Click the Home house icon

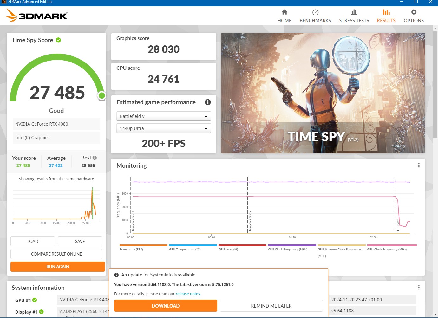tap(284, 12)
